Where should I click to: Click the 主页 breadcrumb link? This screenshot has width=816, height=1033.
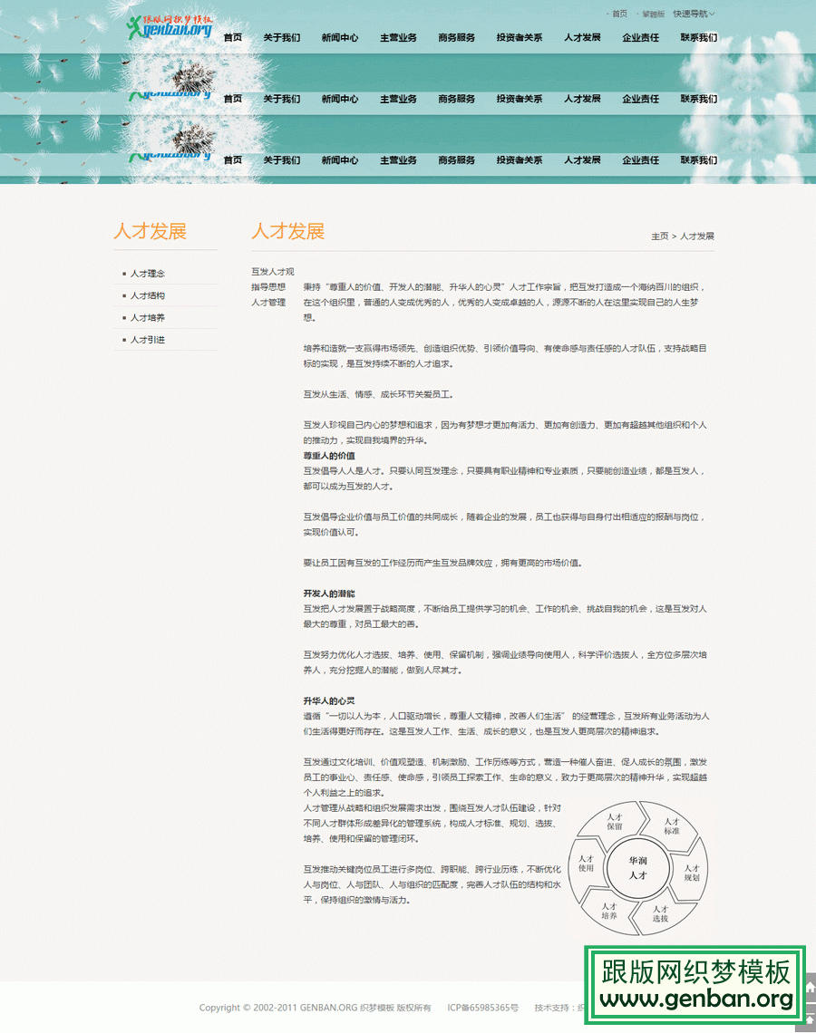(x=659, y=237)
